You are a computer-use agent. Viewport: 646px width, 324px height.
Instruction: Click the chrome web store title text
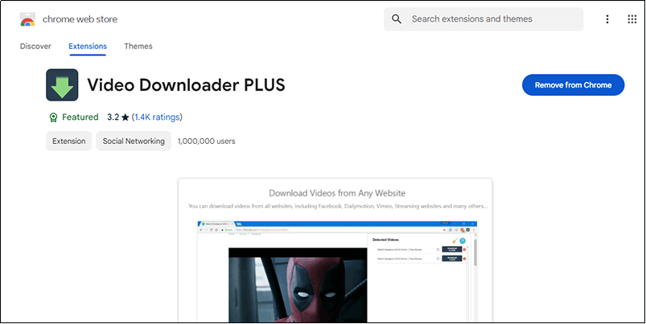coord(80,19)
